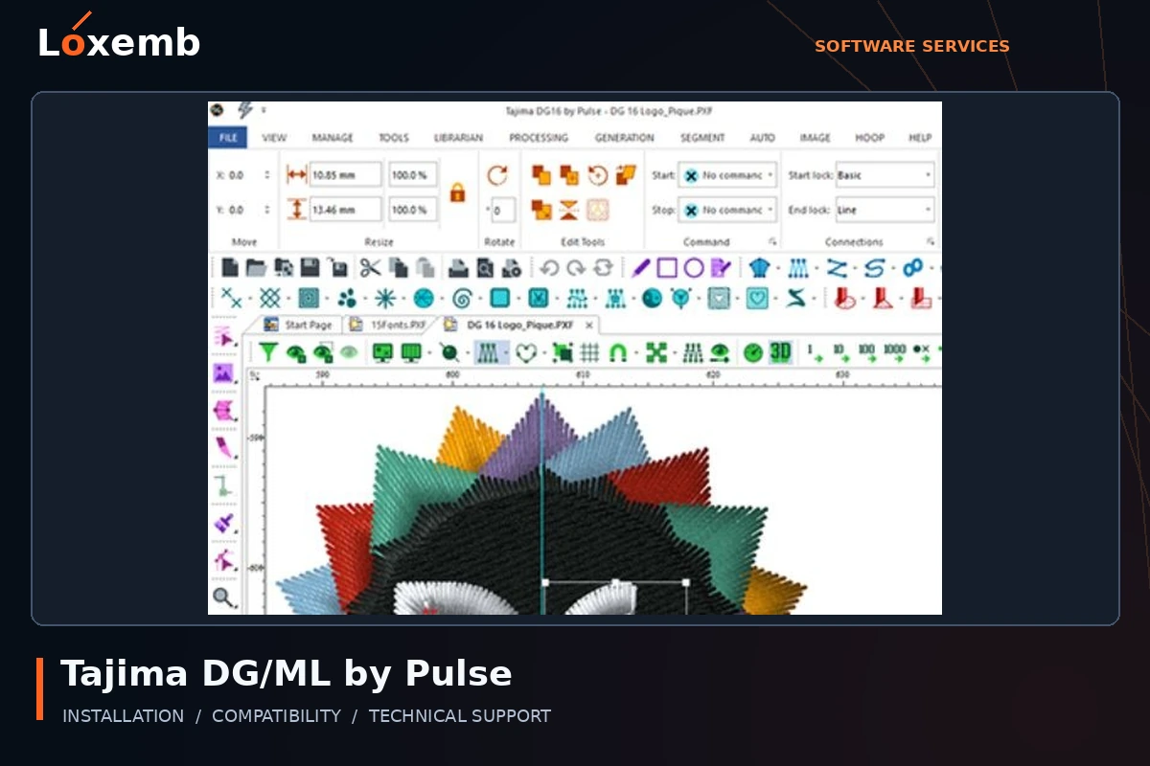This screenshot has width=1150, height=766.
Task: Open the LIBRARIAN ribbon tab
Action: coord(458,138)
